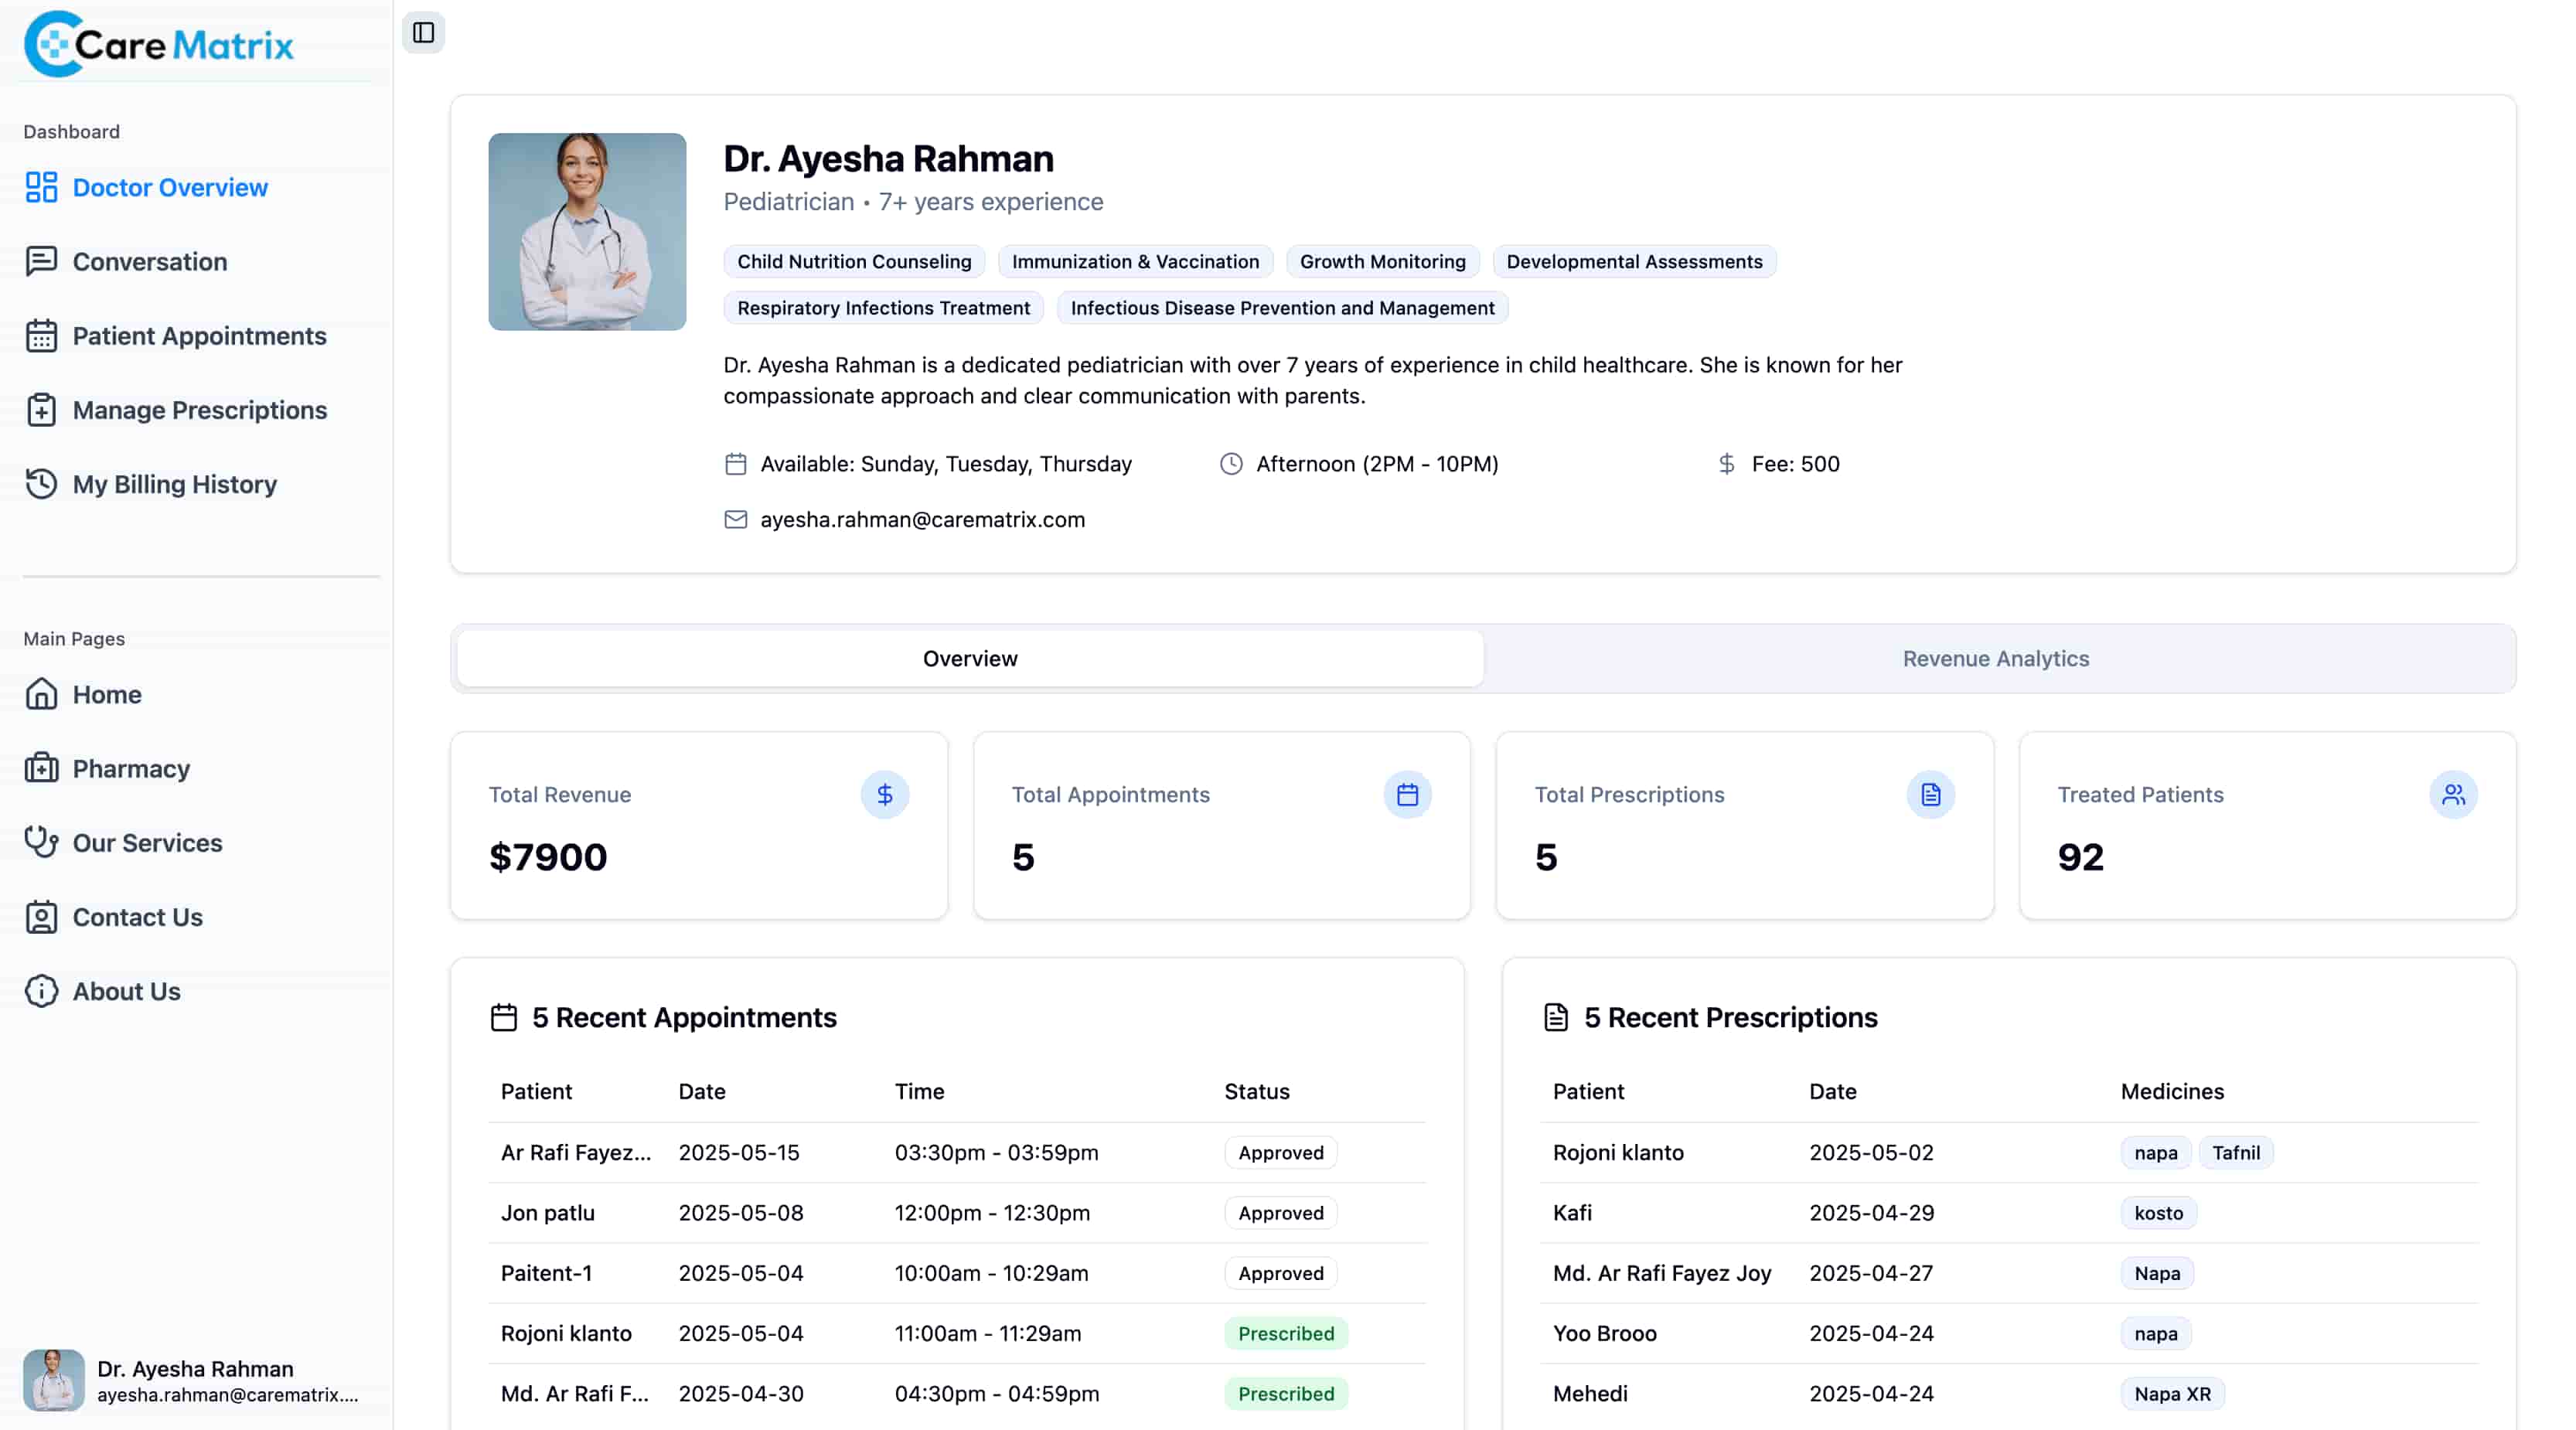
Task: Select the Yoo Brooo prescription row
Action: pyautogui.click(x=2009, y=1333)
